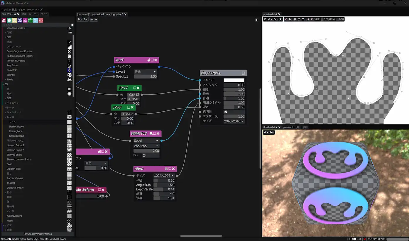Switch to the レイヤー tab

(x=34, y=14)
